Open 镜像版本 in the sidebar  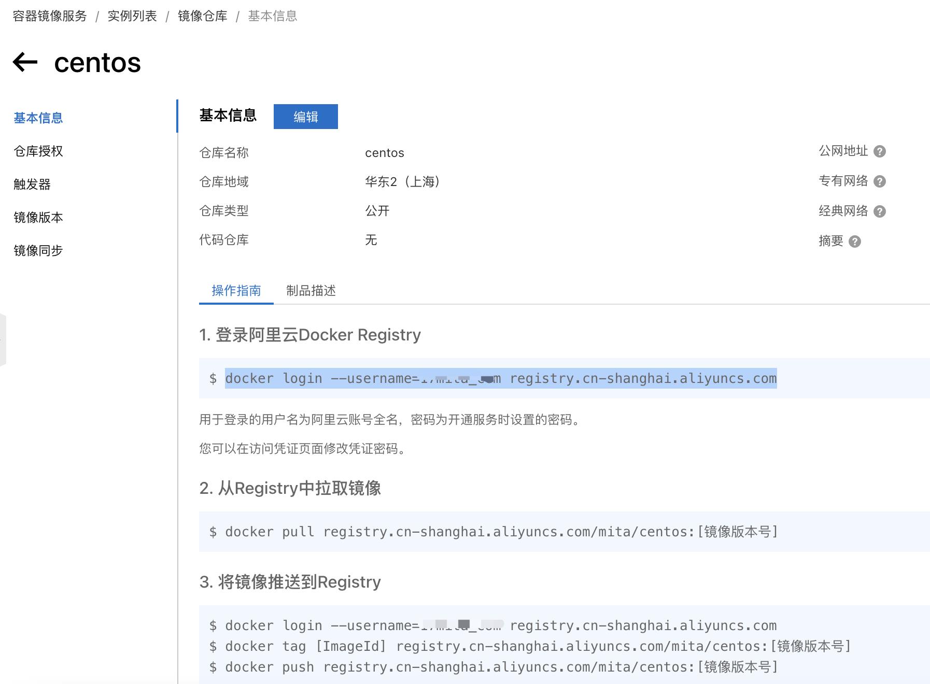pyautogui.click(x=38, y=218)
